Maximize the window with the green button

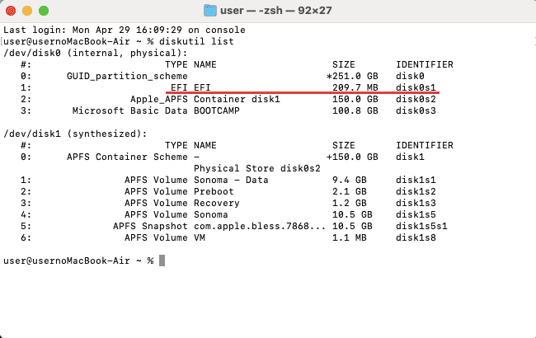(44, 11)
